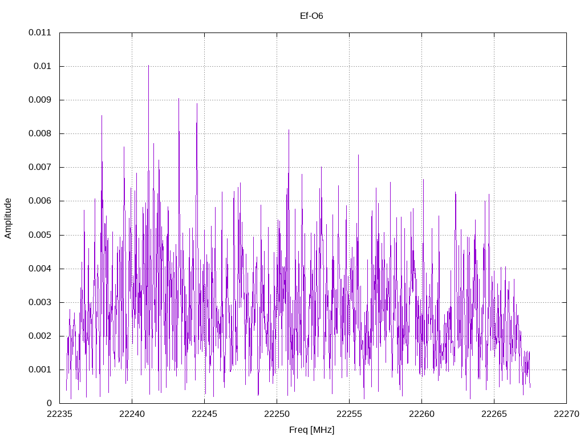Click the y-axis tick label 0.004
584x438 pixels.
40,269
